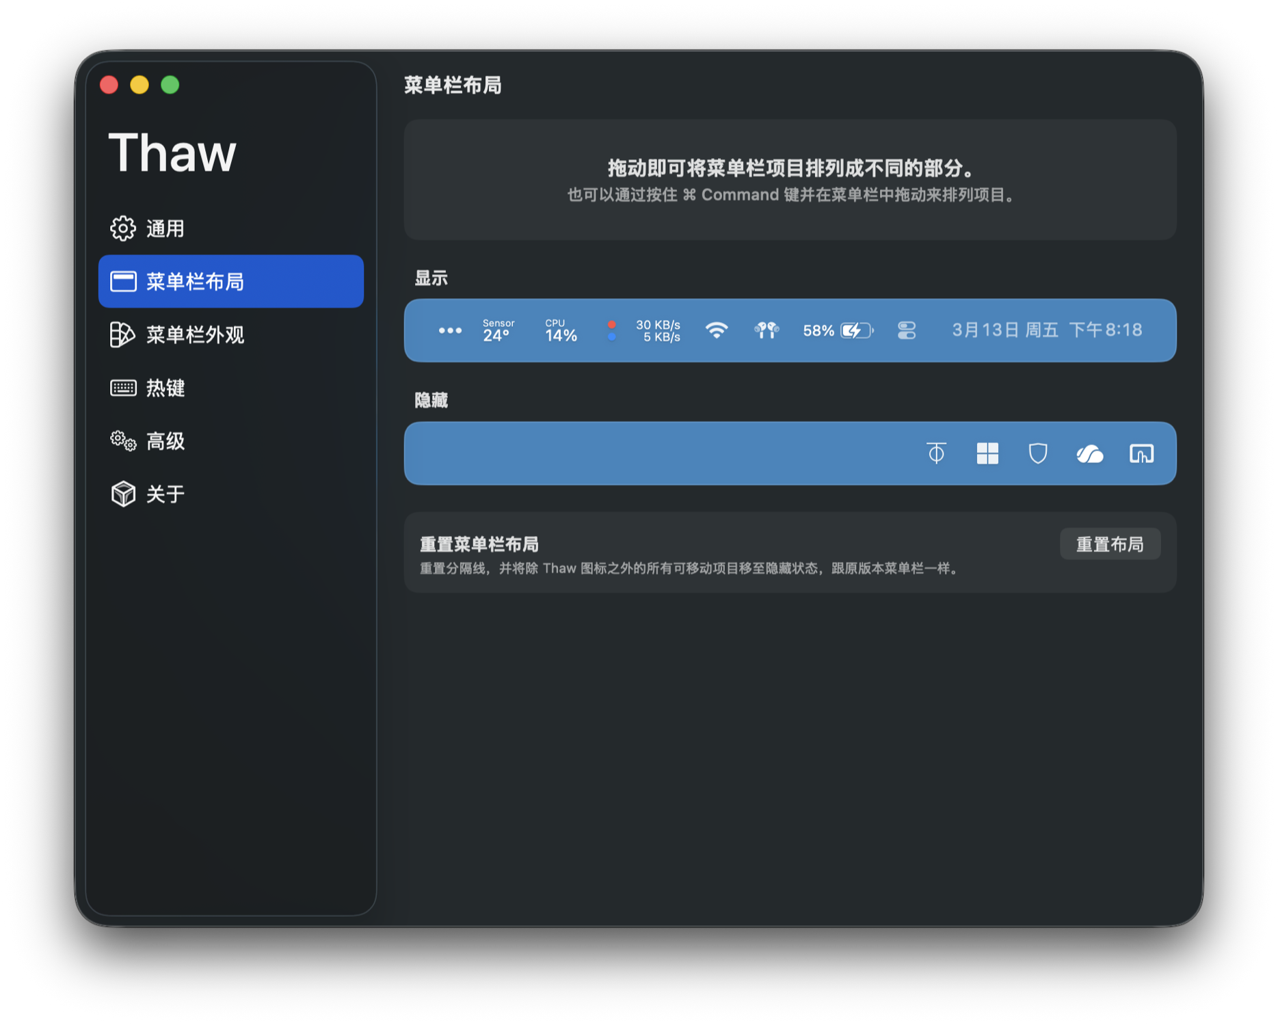The image size is (1278, 1025).
Task: Select the CPU 14% usage item
Action: [x=561, y=331]
